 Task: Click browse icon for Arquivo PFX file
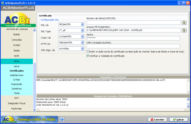pyautogui.click(x=184, y=30)
